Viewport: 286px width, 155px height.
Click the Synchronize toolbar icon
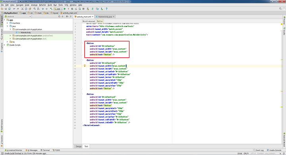pos(10,9)
